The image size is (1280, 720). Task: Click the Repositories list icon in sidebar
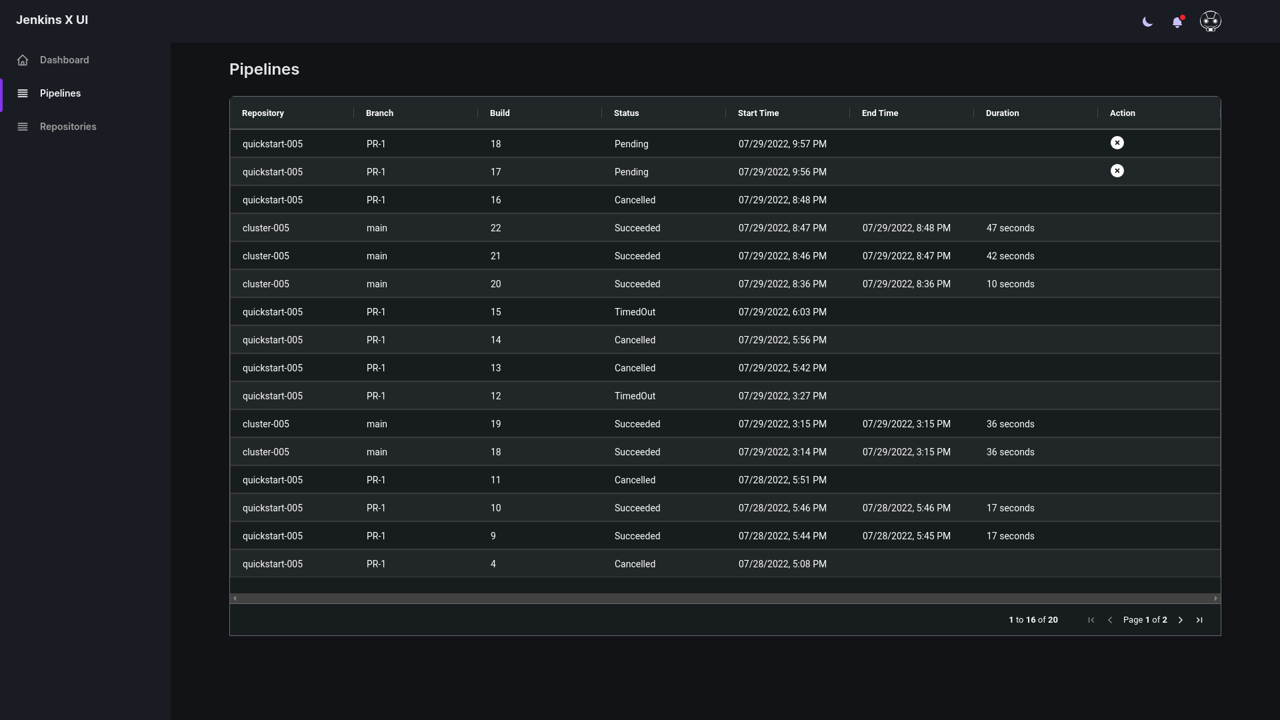pos(23,127)
